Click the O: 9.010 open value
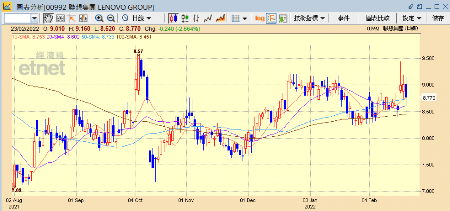The image size is (450, 211). tap(54, 29)
